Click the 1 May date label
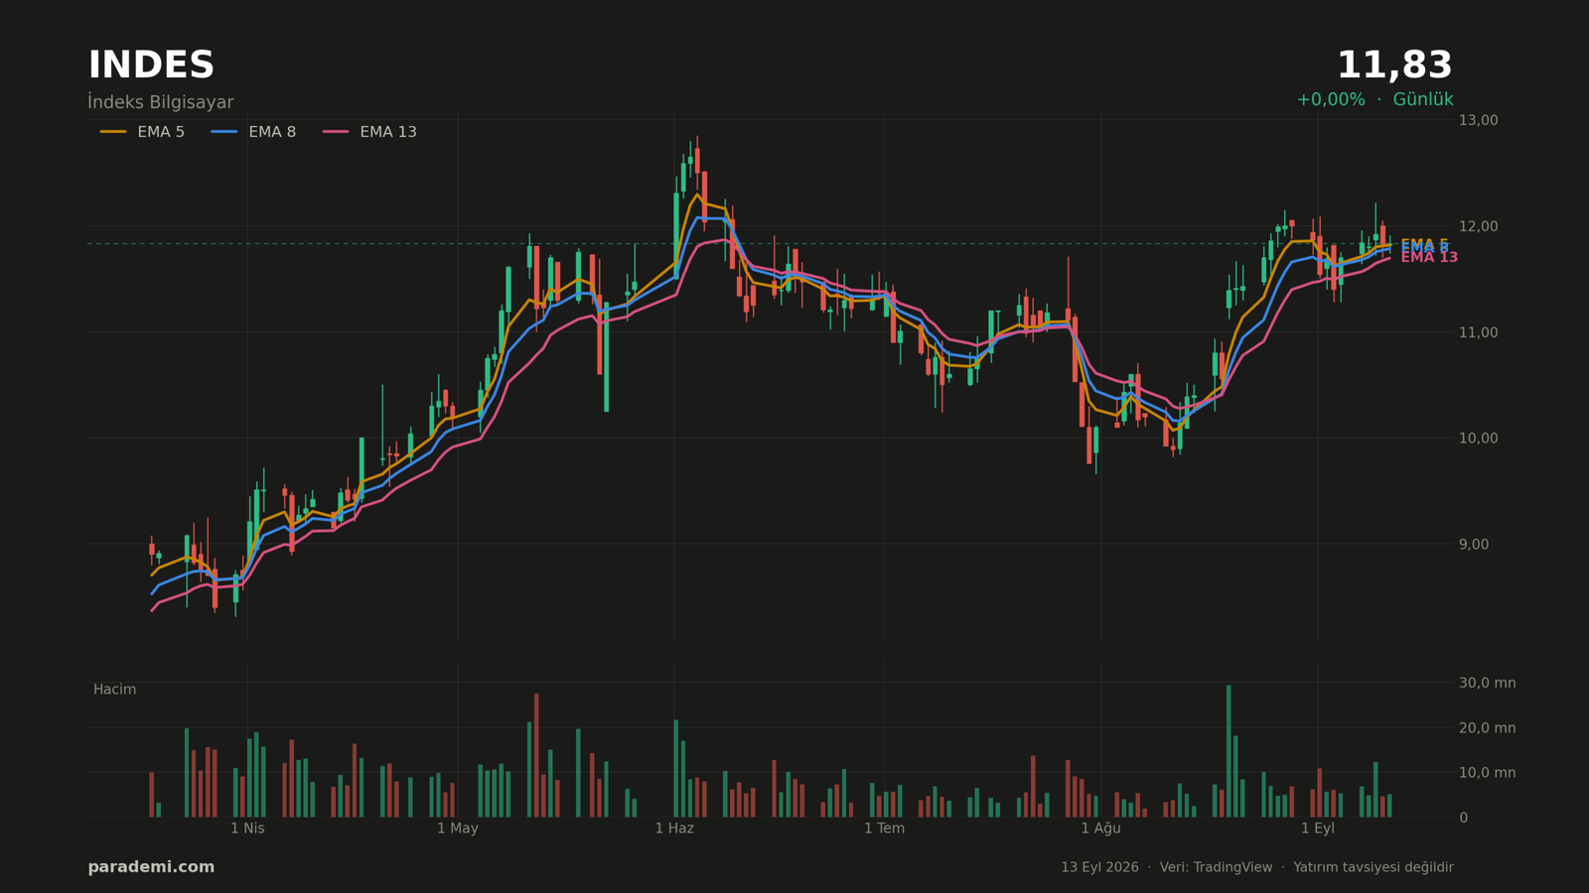This screenshot has width=1589, height=893. (x=458, y=829)
